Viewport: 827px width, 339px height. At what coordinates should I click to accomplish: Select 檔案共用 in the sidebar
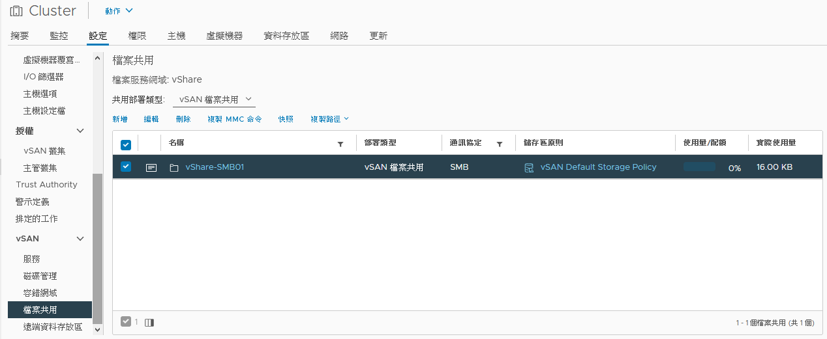[50, 310]
